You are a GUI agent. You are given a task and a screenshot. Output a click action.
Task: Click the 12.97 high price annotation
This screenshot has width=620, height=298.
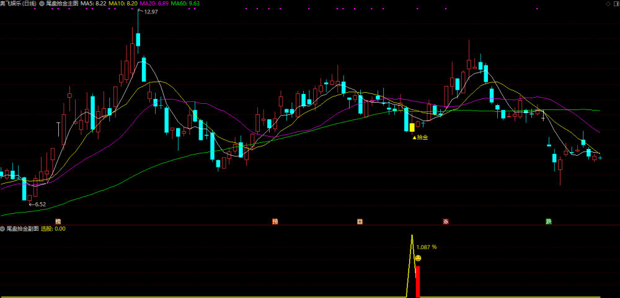click(151, 12)
